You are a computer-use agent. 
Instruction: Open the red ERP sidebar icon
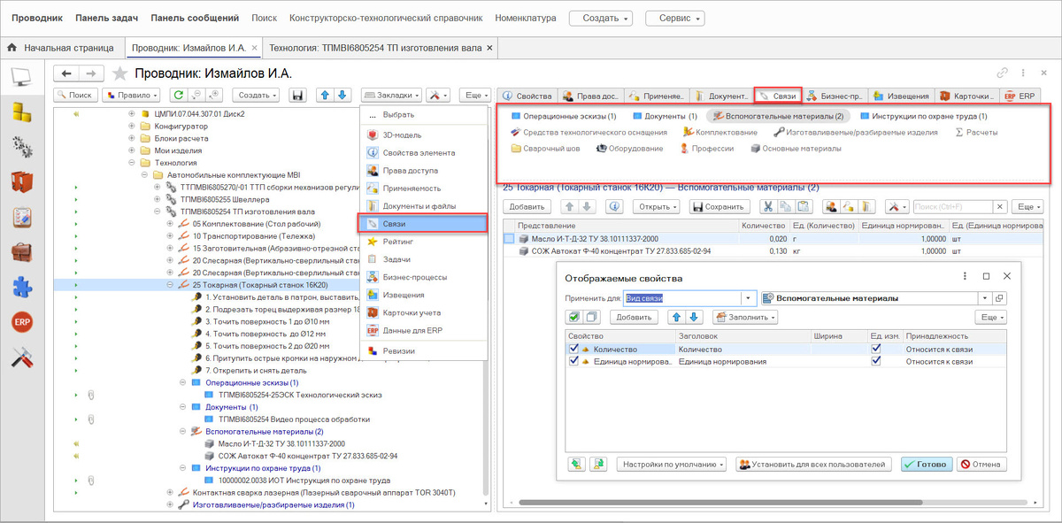(21, 322)
